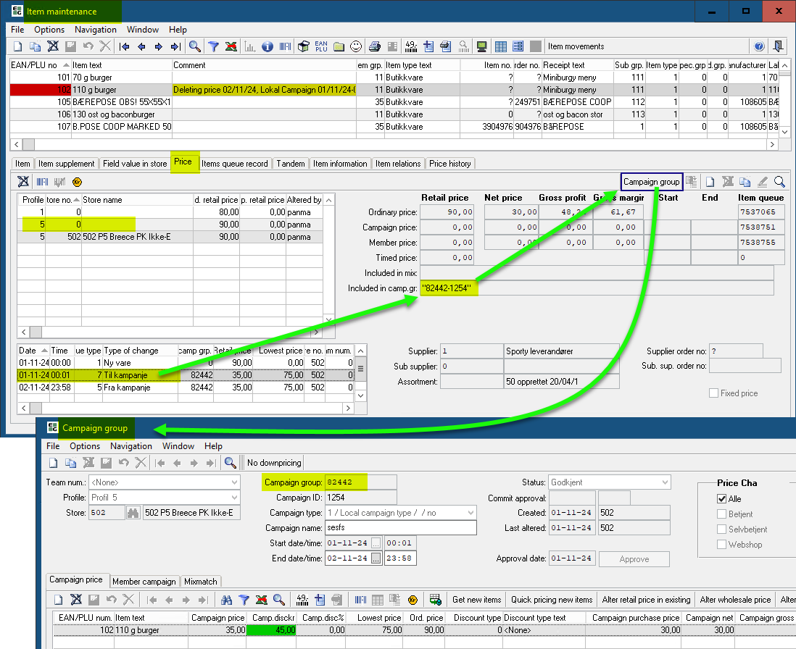
Task: Toggle the Webshop checkbox
Action: (721, 545)
